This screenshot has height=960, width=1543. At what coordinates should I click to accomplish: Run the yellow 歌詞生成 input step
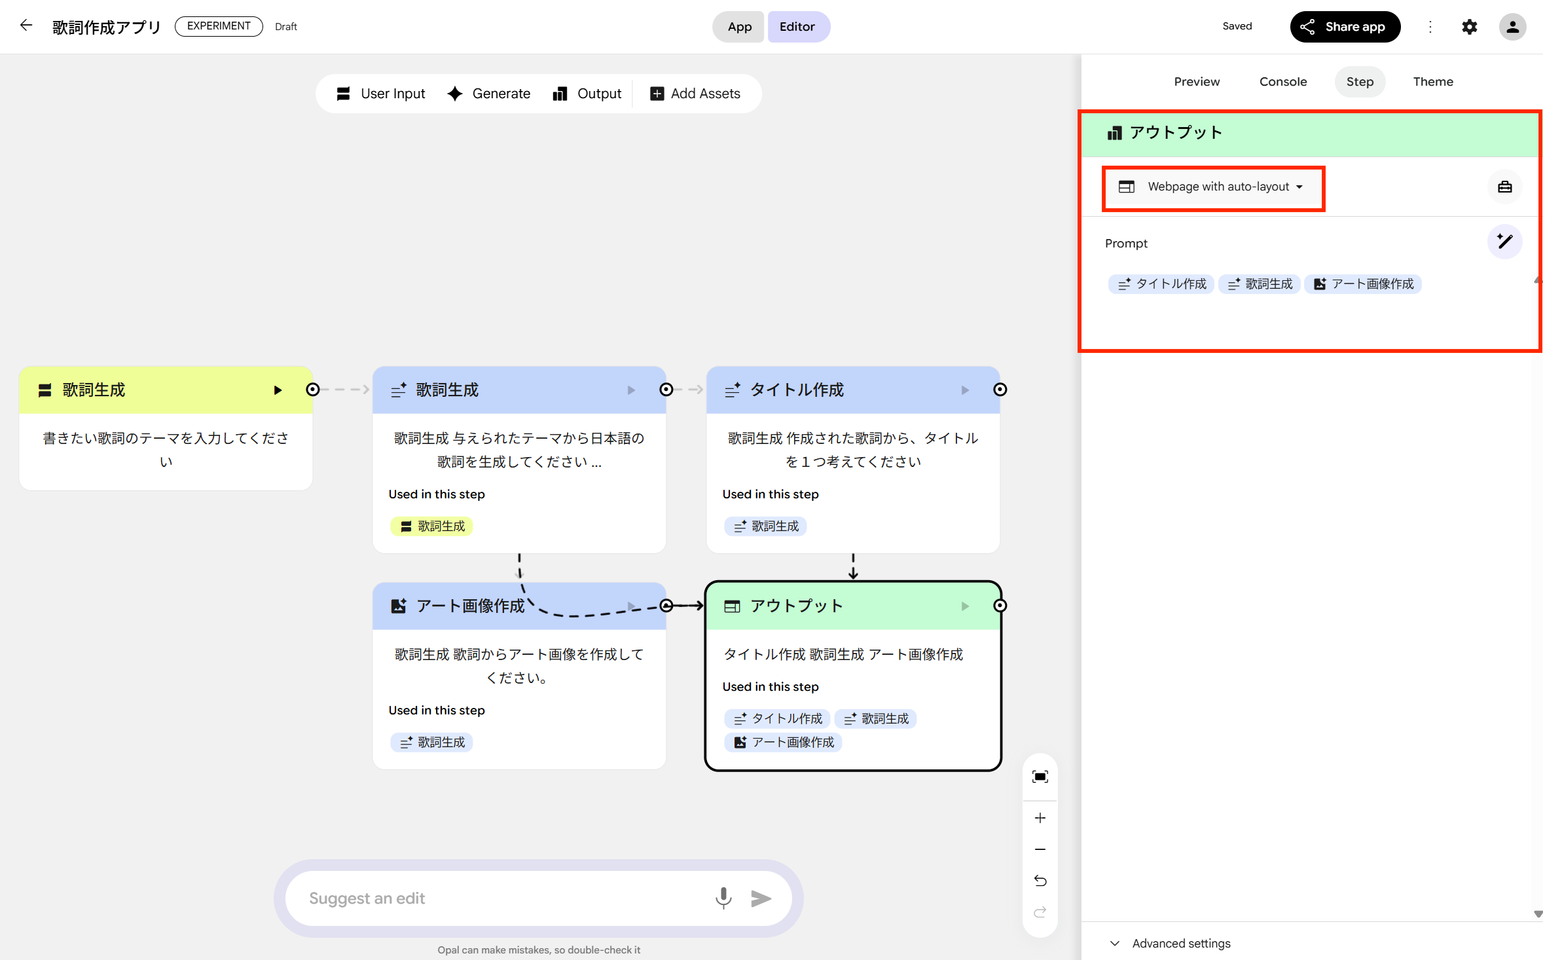point(278,390)
